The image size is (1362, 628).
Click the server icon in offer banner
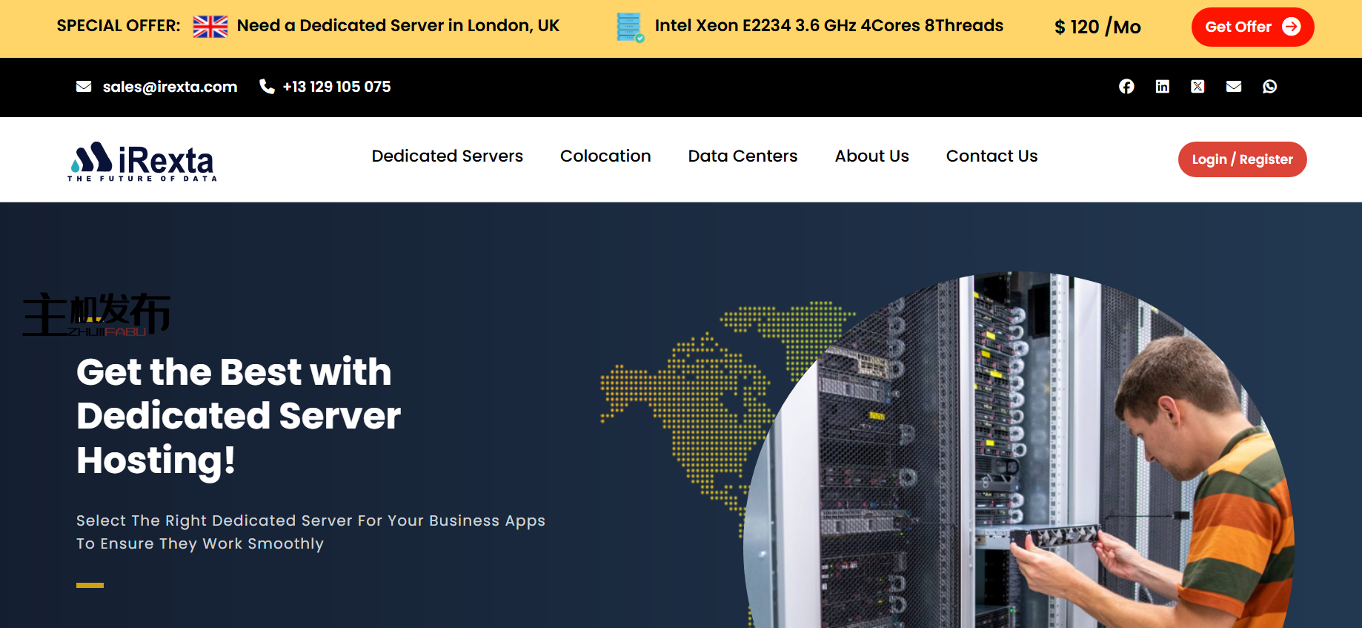click(x=629, y=27)
